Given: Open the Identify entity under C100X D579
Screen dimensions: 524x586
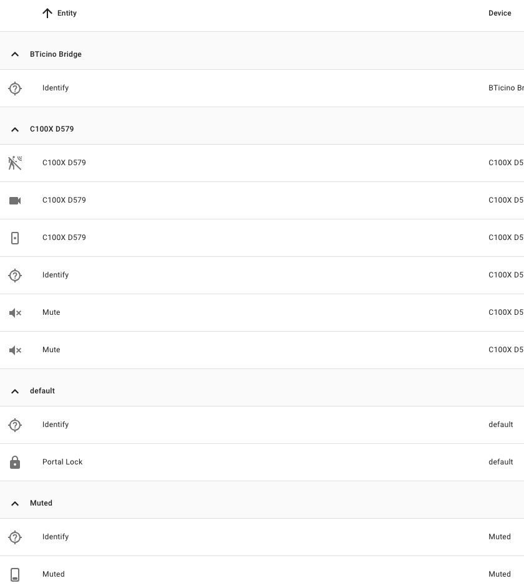Looking at the screenshot, I should click(x=56, y=275).
